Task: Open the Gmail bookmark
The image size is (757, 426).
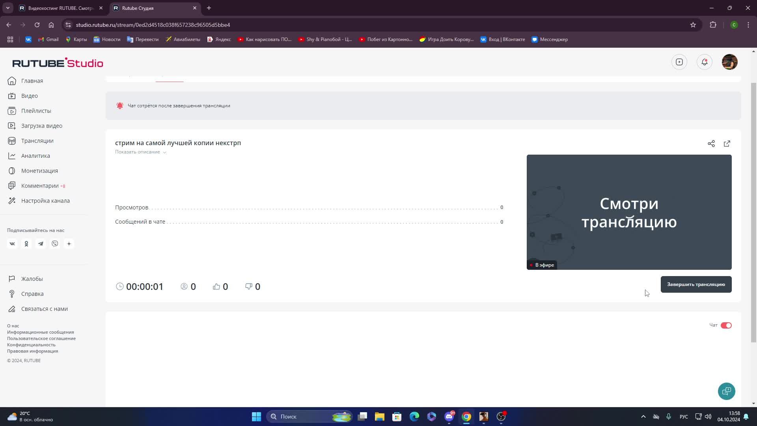Action: click(48, 39)
